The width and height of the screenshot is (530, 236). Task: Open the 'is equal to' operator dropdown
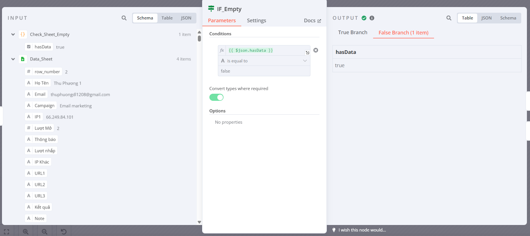point(264,61)
